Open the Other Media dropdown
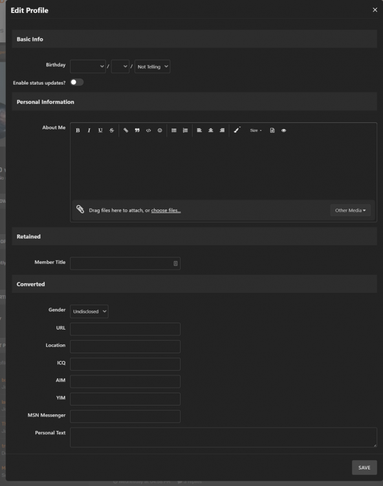The image size is (383, 486). [x=350, y=210]
